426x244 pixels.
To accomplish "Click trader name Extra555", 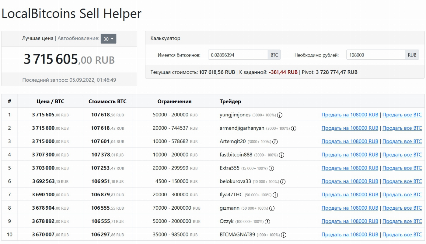I will click(230, 168).
